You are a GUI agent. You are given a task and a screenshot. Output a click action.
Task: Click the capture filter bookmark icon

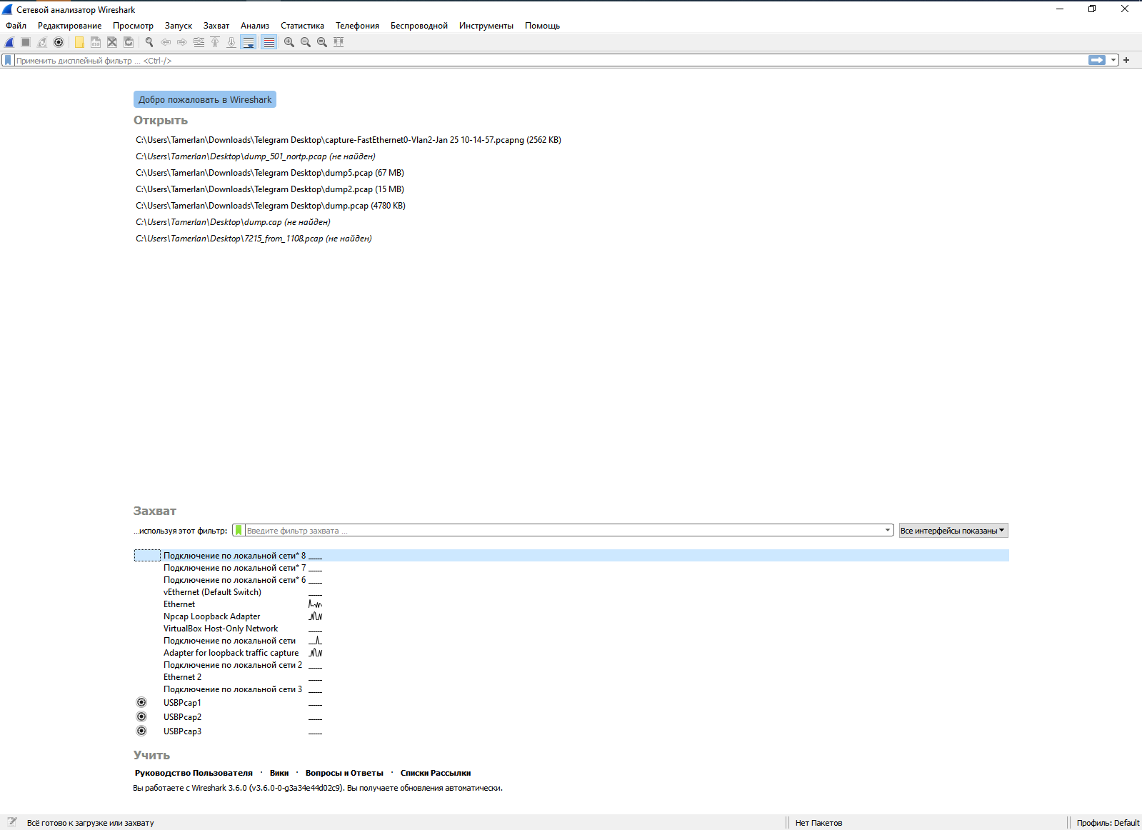coord(239,531)
